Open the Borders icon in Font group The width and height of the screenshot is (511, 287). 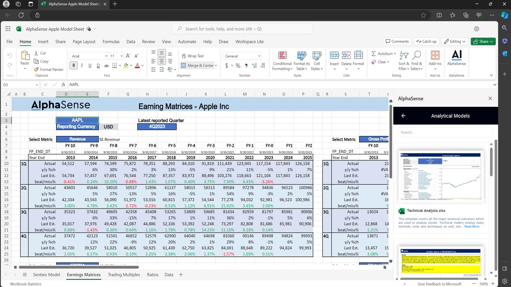pos(115,66)
